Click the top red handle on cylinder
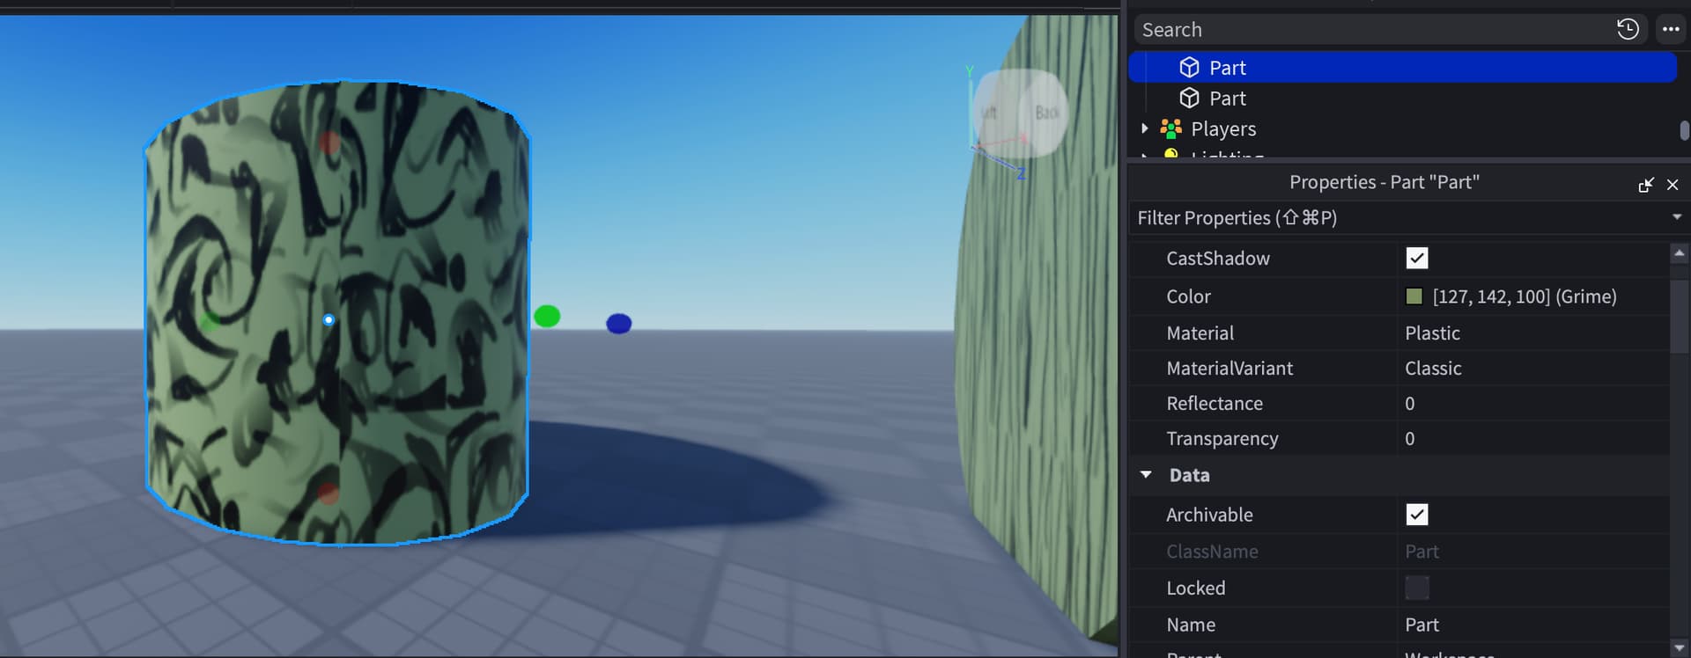Viewport: 1691px width, 658px height. click(329, 143)
